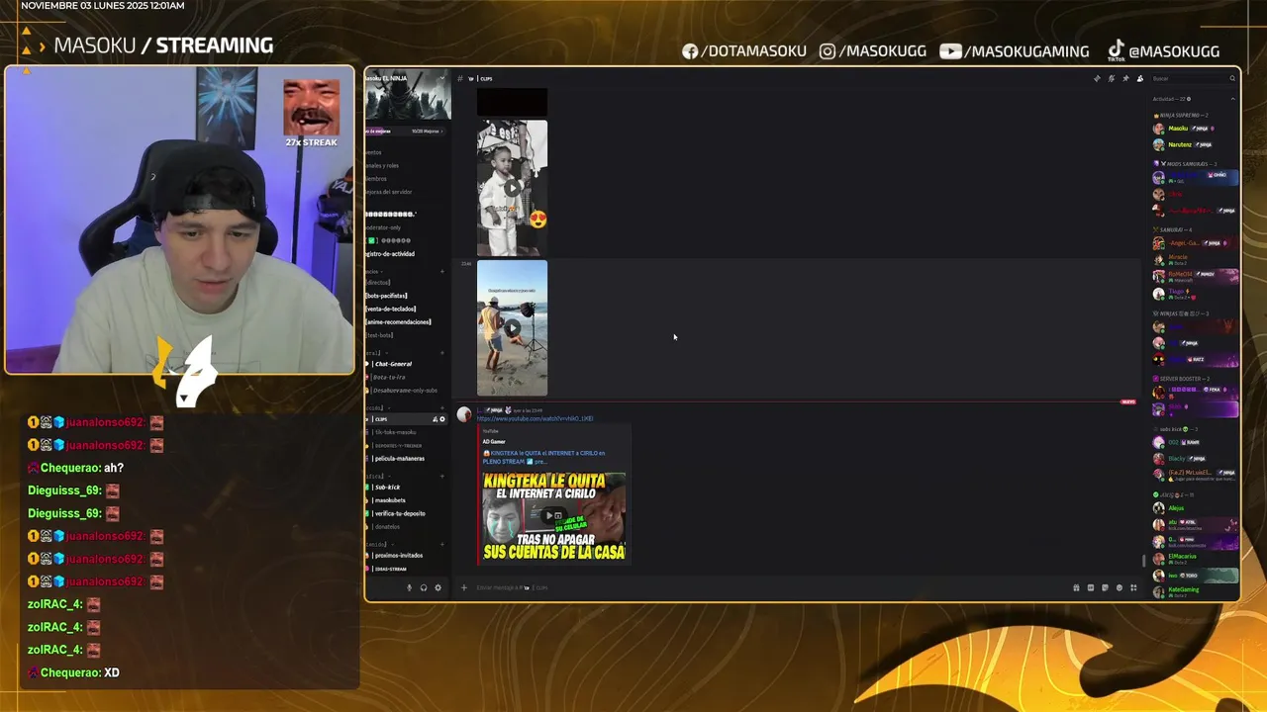Click CLIPS channel invite people icon
This screenshot has height=712, width=1267.
(x=435, y=419)
